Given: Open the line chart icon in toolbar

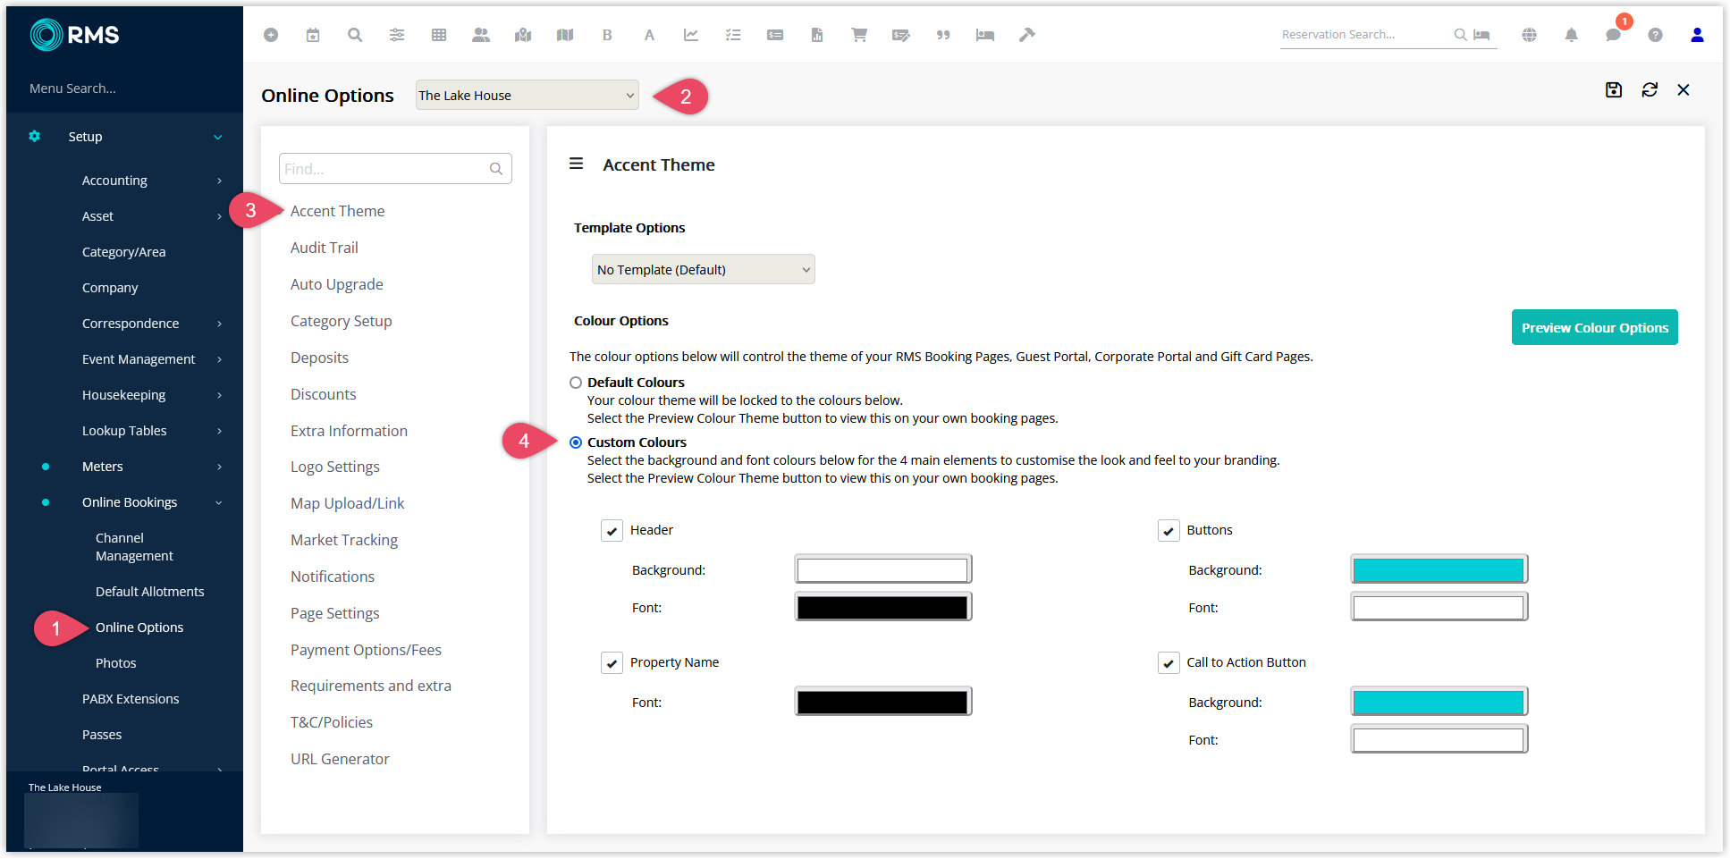Looking at the screenshot, I should click(x=691, y=35).
